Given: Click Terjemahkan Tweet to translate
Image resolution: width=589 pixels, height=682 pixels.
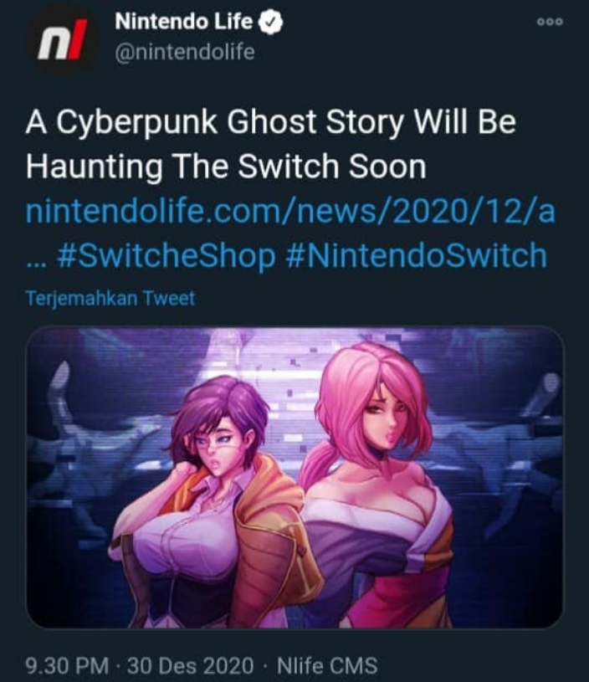Looking at the screenshot, I should [x=110, y=299].
